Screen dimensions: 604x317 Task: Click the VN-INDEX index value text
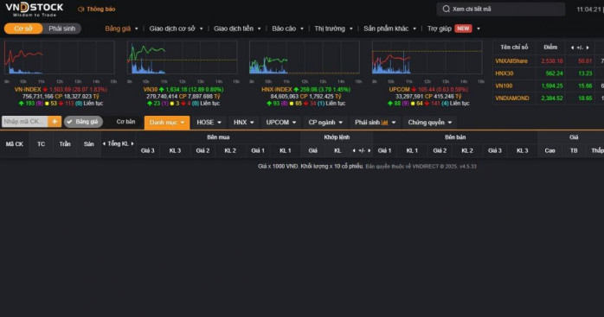pyautogui.click(x=78, y=89)
